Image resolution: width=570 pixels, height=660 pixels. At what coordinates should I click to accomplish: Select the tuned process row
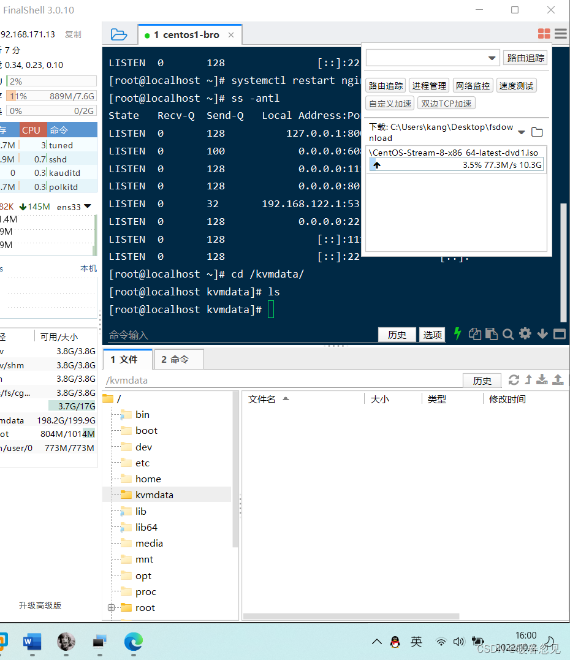click(x=48, y=145)
